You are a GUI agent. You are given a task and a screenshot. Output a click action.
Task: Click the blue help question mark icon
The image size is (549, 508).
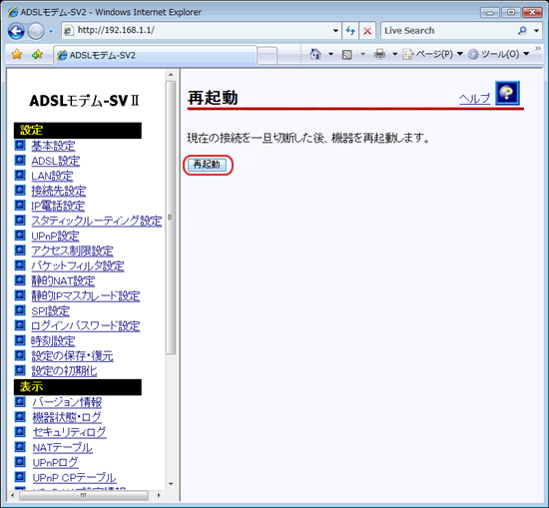pos(507,93)
